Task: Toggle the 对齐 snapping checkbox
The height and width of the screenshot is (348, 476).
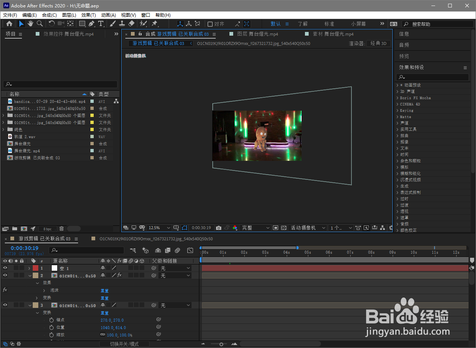Action: click(210, 24)
